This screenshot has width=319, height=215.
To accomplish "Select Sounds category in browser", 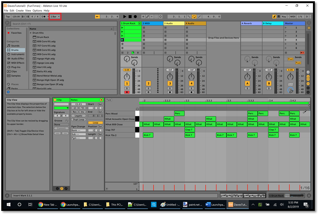I will tap(15, 46).
